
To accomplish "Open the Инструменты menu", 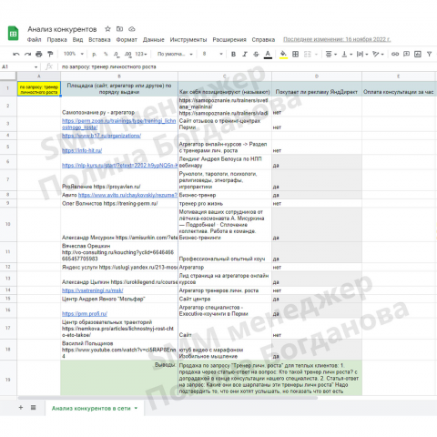I will pyautogui.click(x=188, y=40).
